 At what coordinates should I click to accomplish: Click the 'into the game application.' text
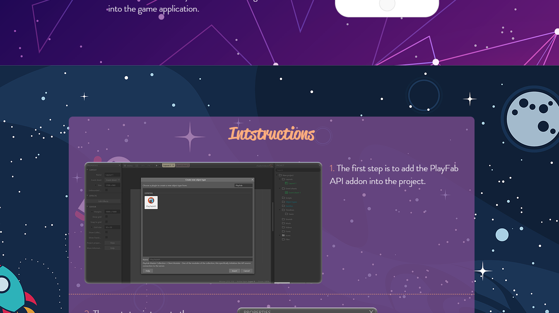tap(154, 9)
